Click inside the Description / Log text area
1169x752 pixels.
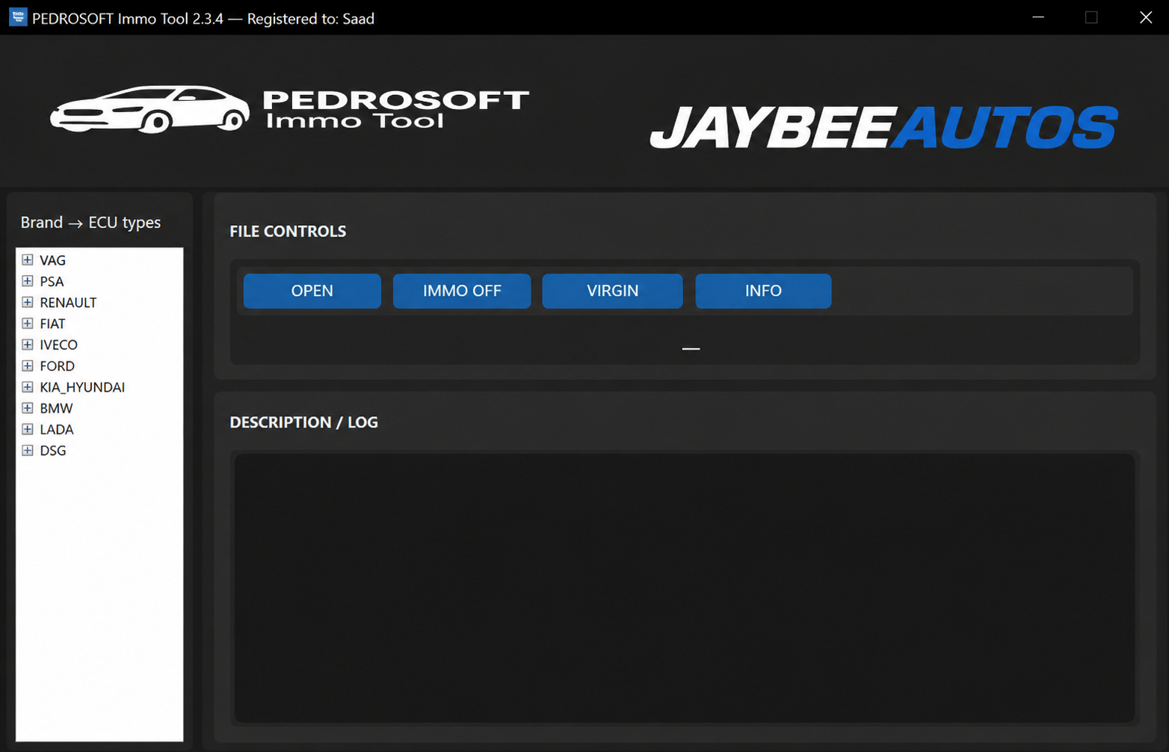(x=685, y=588)
